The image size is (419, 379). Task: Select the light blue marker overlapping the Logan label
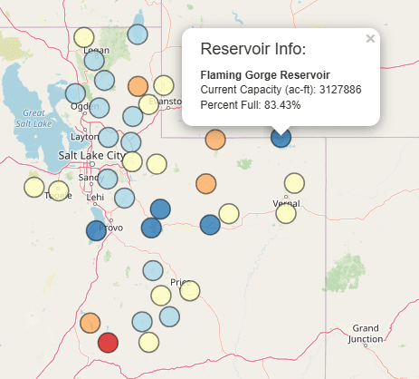pos(94,61)
